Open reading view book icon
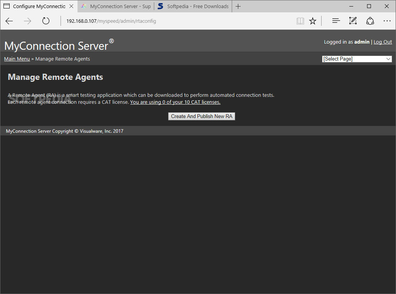 coord(300,21)
